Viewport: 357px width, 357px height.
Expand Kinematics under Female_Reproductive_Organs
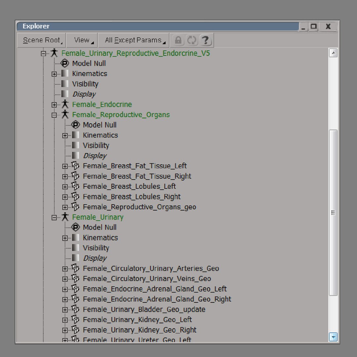[x=65, y=136]
